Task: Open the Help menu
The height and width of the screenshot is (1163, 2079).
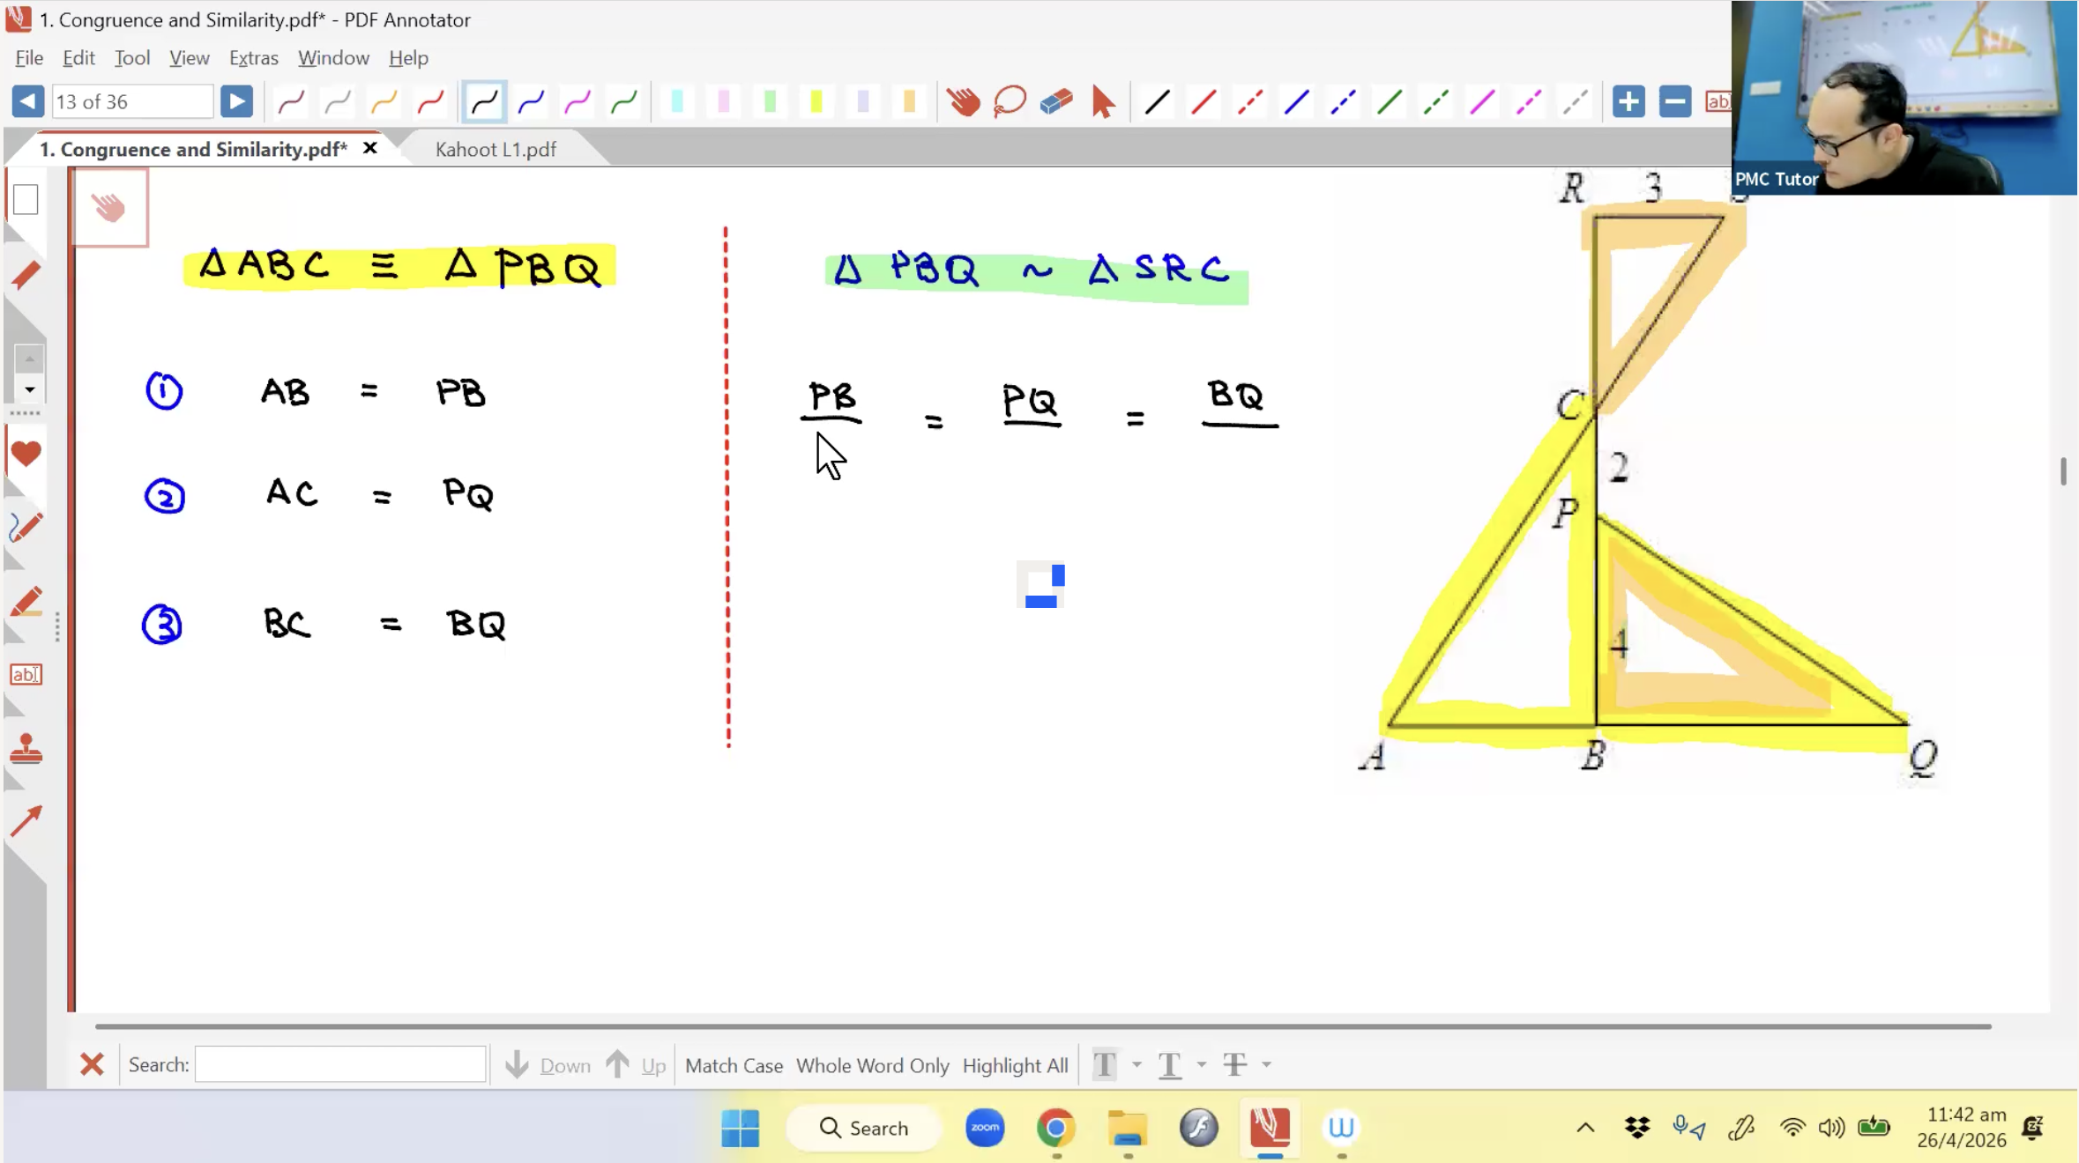Action: (408, 58)
